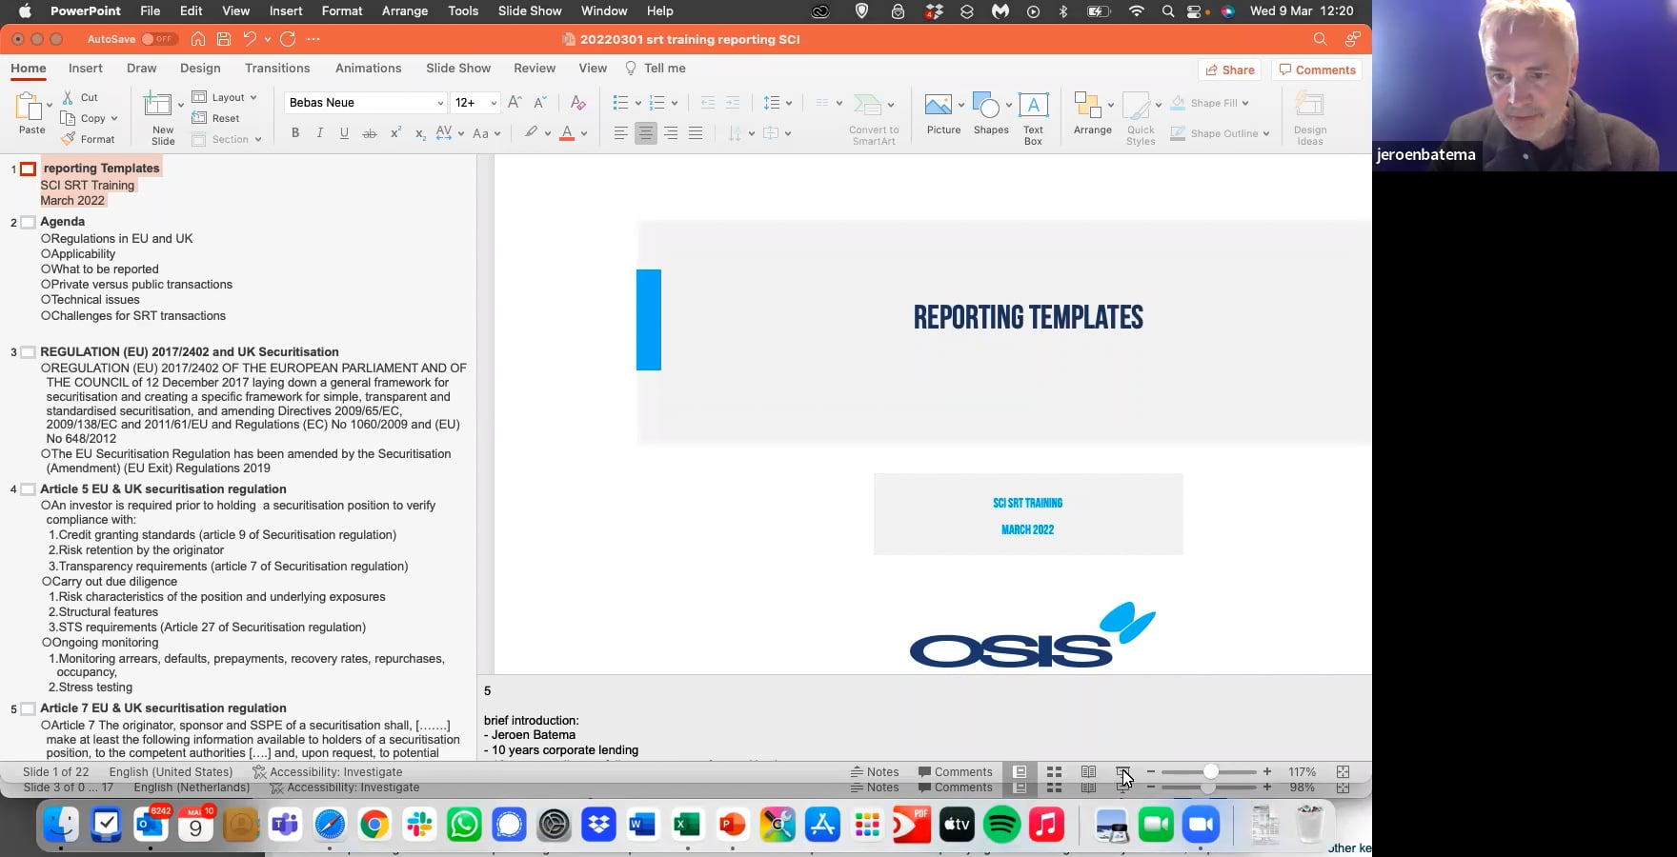Open the Shapes gallery
Image resolution: width=1677 pixels, height=857 pixels.
coord(990,113)
